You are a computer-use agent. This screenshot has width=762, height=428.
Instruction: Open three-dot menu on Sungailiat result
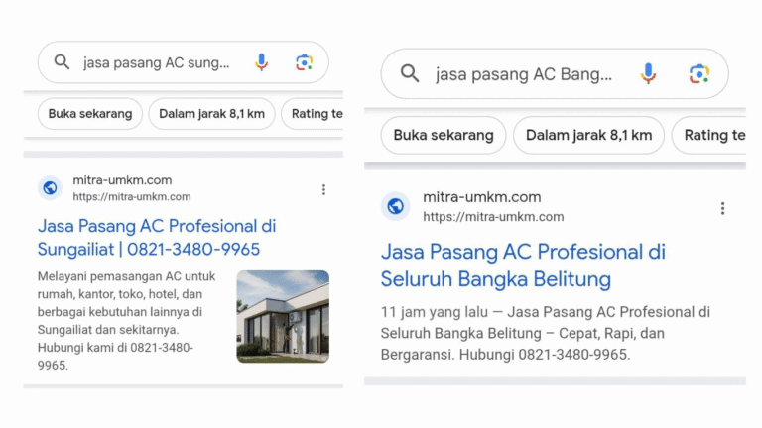coord(323,190)
